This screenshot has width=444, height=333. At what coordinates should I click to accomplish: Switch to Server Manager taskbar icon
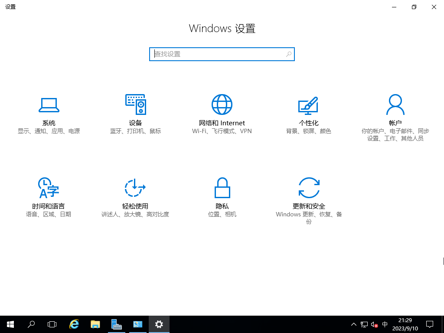(116, 324)
